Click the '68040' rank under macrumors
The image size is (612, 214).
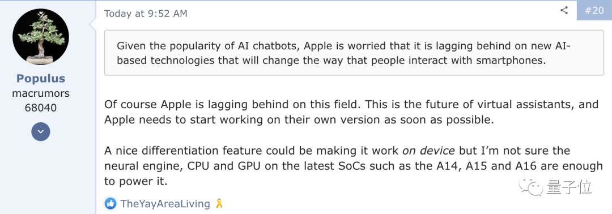(x=41, y=108)
